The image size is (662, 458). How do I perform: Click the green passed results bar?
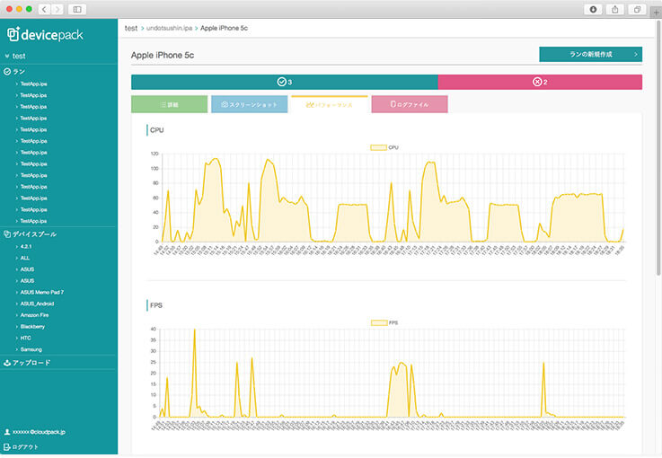tap(285, 82)
